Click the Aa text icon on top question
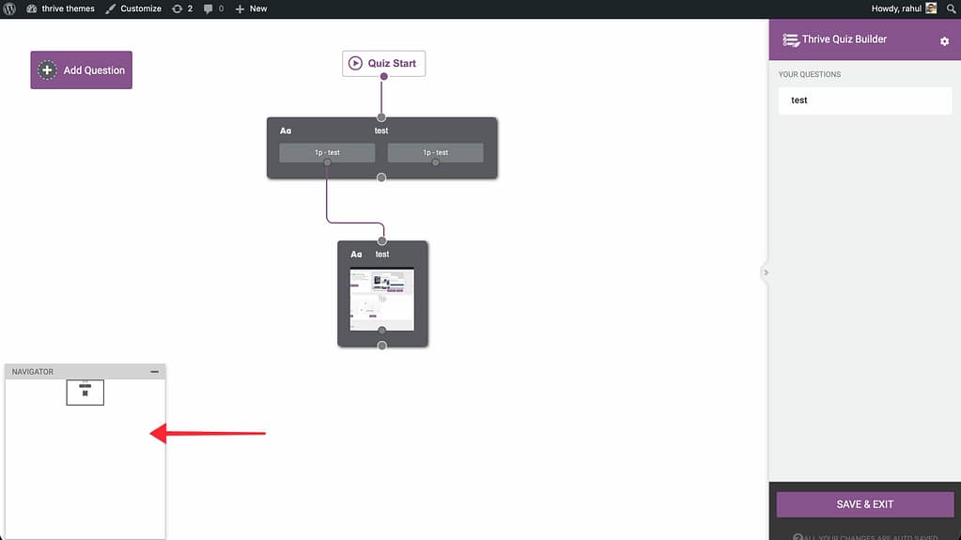The width and height of the screenshot is (961, 540). [x=286, y=131]
